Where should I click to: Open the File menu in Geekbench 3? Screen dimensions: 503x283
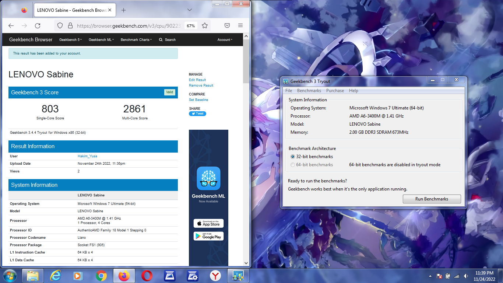pos(289,91)
